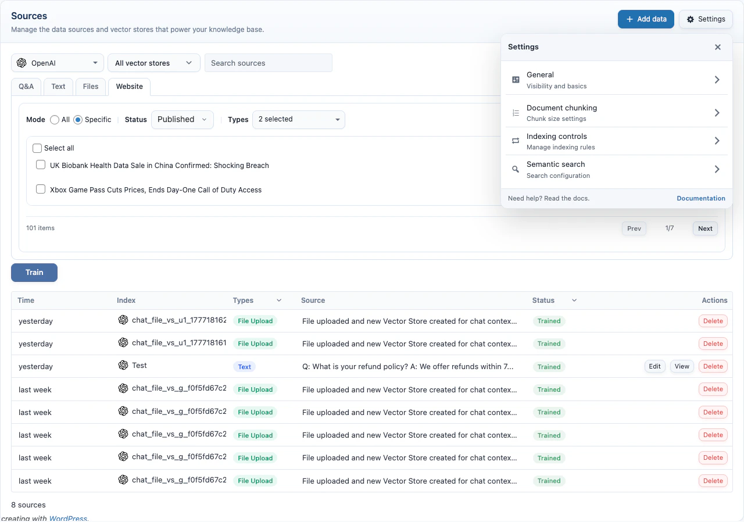Click the OpenAI logo in the provider dropdown
The width and height of the screenshot is (744, 522).
click(22, 62)
